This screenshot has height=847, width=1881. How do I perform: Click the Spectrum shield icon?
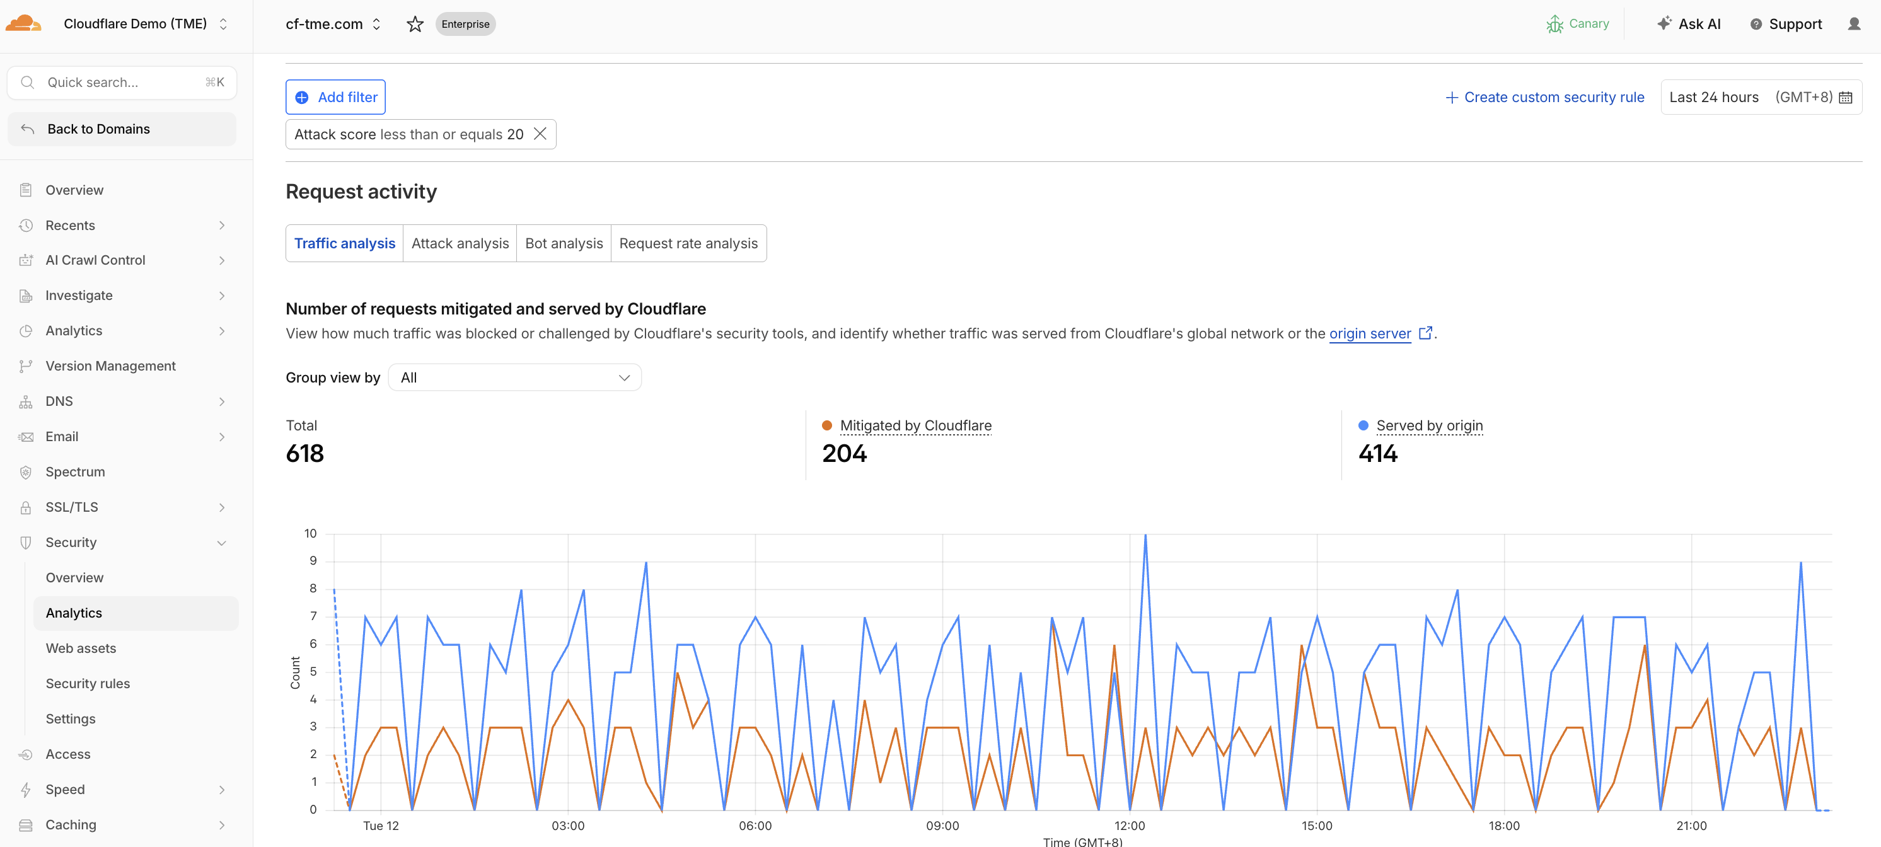pyautogui.click(x=26, y=471)
